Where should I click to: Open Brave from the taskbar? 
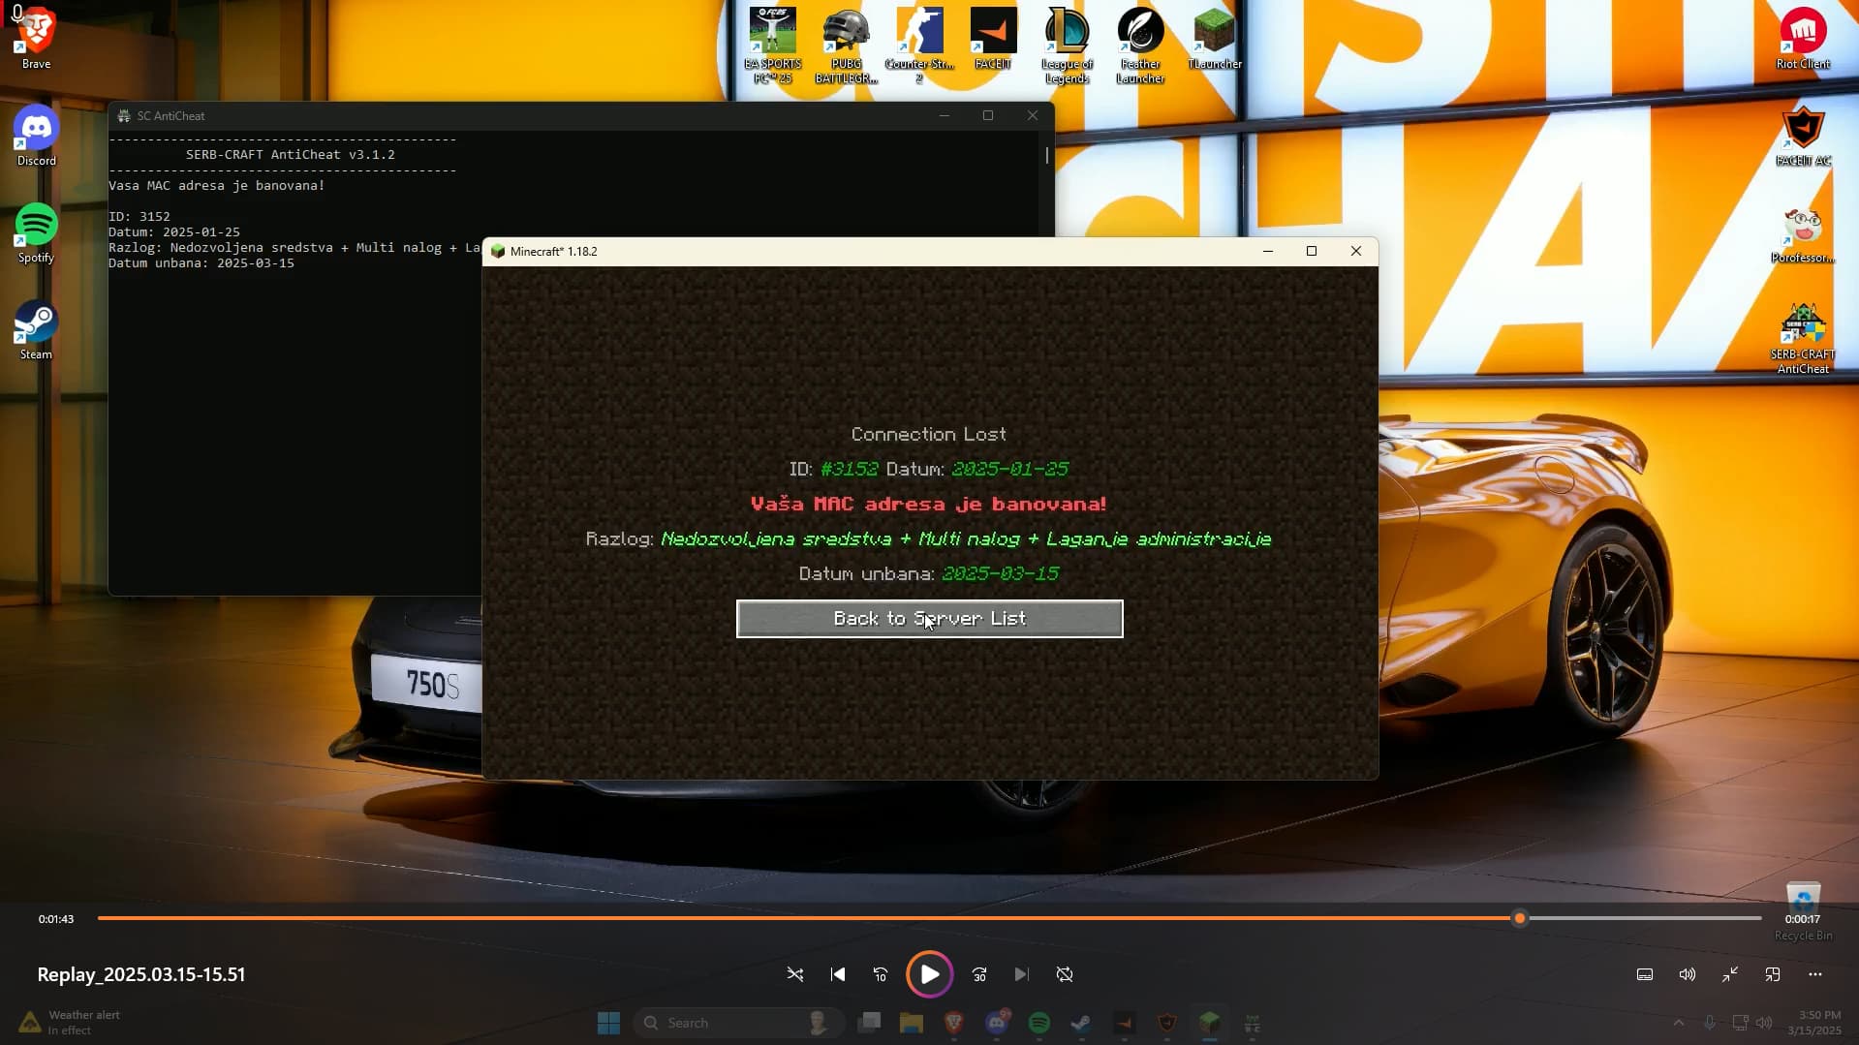pyautogui.click(x=954, y=1023)
